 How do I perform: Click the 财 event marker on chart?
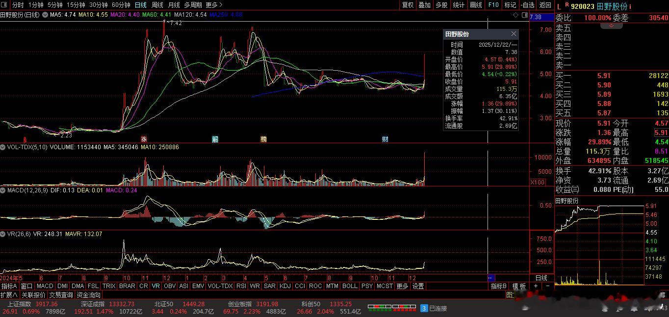point(385,139)
